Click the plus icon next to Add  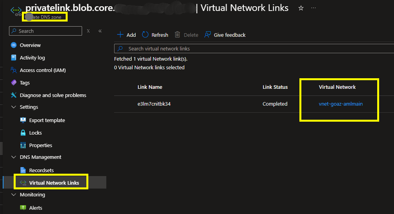click(x=120, y=35)
